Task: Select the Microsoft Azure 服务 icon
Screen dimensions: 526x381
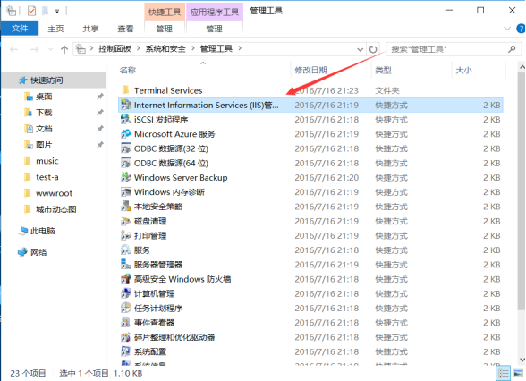Action: [126, 134]
